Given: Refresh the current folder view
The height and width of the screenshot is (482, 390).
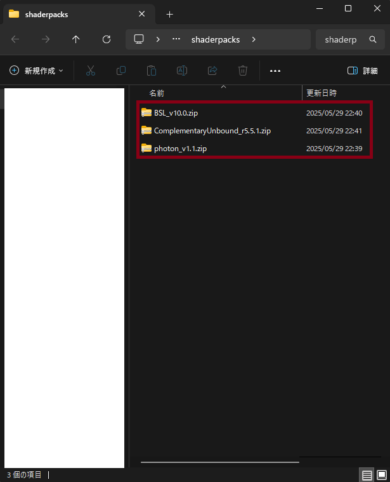Looking at the screenshot, I should pyautogui.click(x=107, y=39).
